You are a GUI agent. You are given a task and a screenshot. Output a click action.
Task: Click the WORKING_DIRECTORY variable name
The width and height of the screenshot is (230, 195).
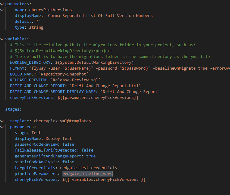point(30,63)
